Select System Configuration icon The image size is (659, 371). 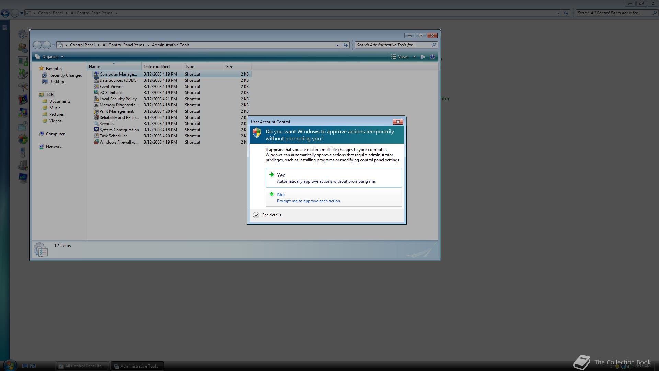click(96, 130)
